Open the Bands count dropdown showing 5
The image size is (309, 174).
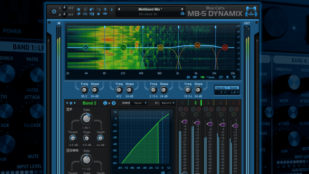221,92
